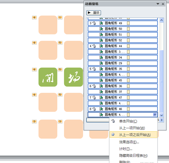The height and width of the screenshot is (163, 169).
Task: Click the star effect icon of 圆角矩形 49
Action: click(x=101, y=23)
